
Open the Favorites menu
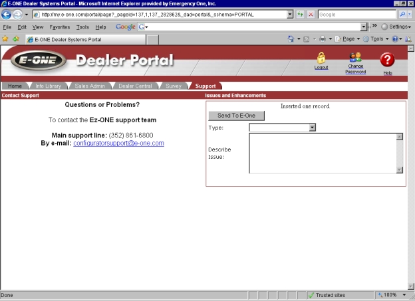click(60, 27)
